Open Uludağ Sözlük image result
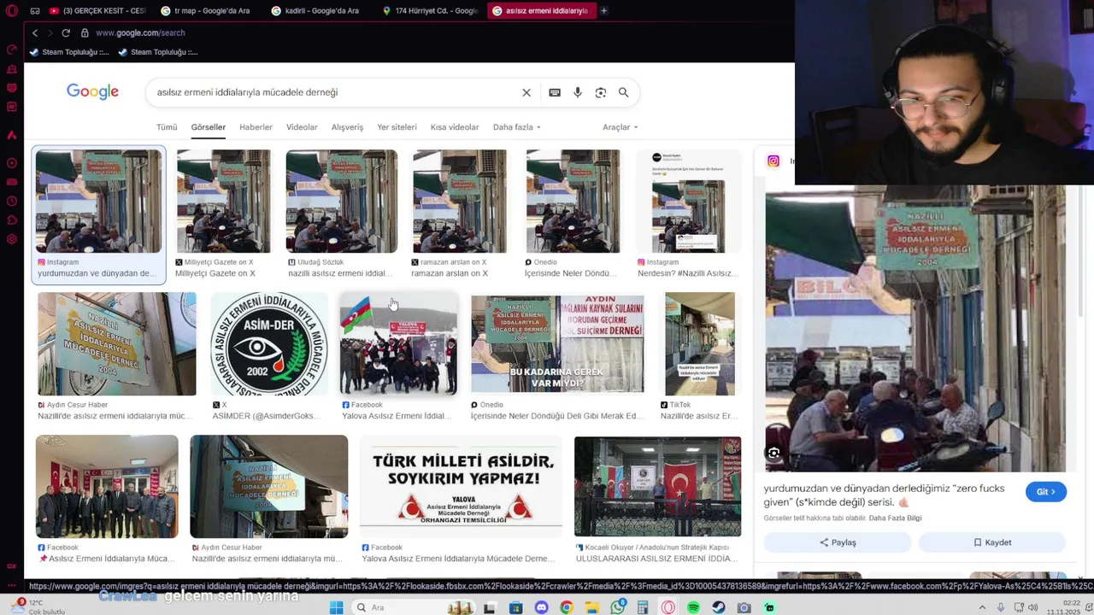Viewport: 1094px width, 615px height. point(342,202)
